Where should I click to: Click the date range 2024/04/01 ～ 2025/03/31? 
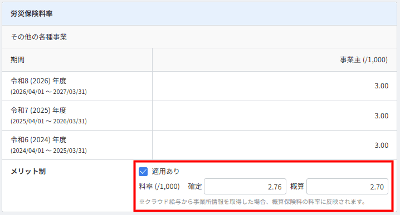48,151
